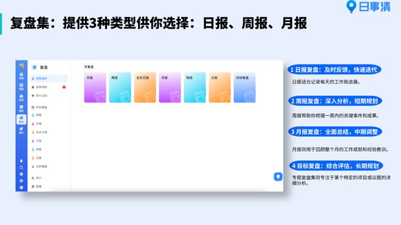
Task: Open the 统计 pie-chart icon in the blue sidebar
Action: (x=21, y=130)
